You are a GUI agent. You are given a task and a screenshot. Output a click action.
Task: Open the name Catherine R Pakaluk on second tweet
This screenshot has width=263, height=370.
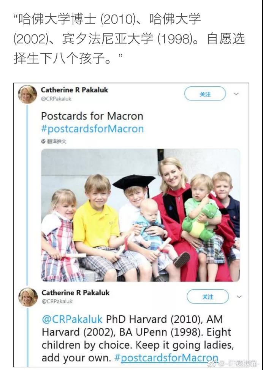(75, 293)
